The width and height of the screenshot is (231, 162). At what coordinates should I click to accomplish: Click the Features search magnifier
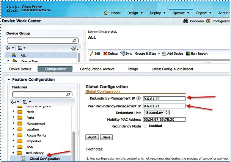coord(68,94)
